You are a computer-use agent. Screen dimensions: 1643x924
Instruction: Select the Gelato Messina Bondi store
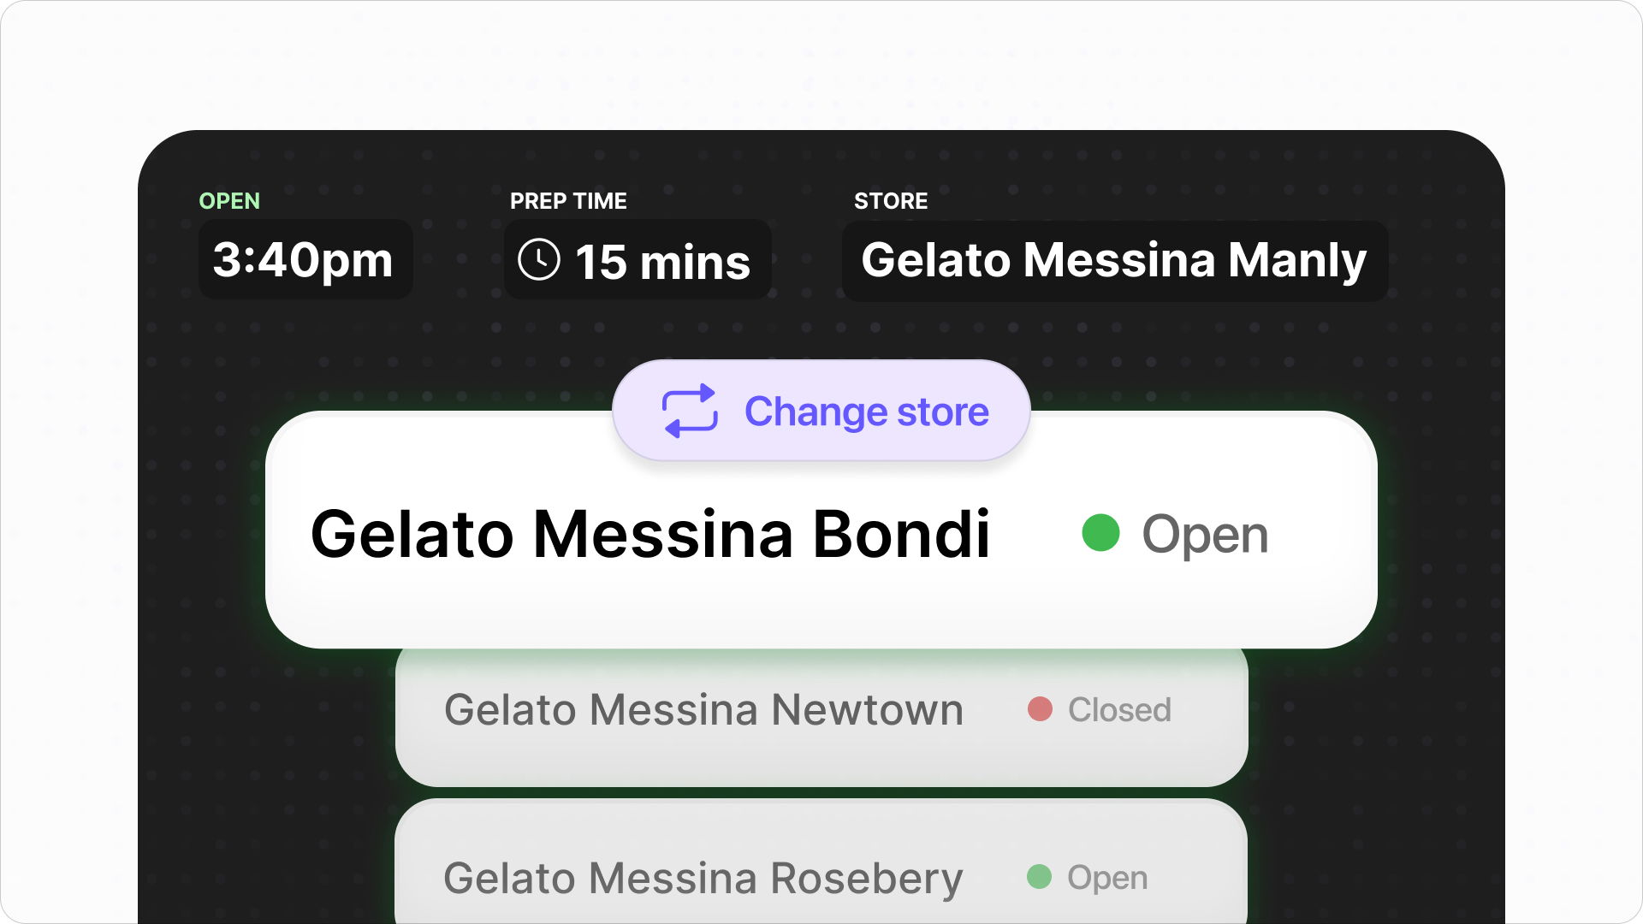[x=650, y=535]
